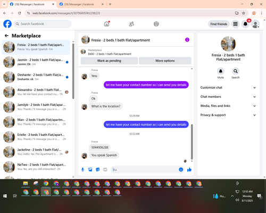This screenshot has width=266, height=213.
Task: Open the Man conversation
Action: tap(36, 122)
